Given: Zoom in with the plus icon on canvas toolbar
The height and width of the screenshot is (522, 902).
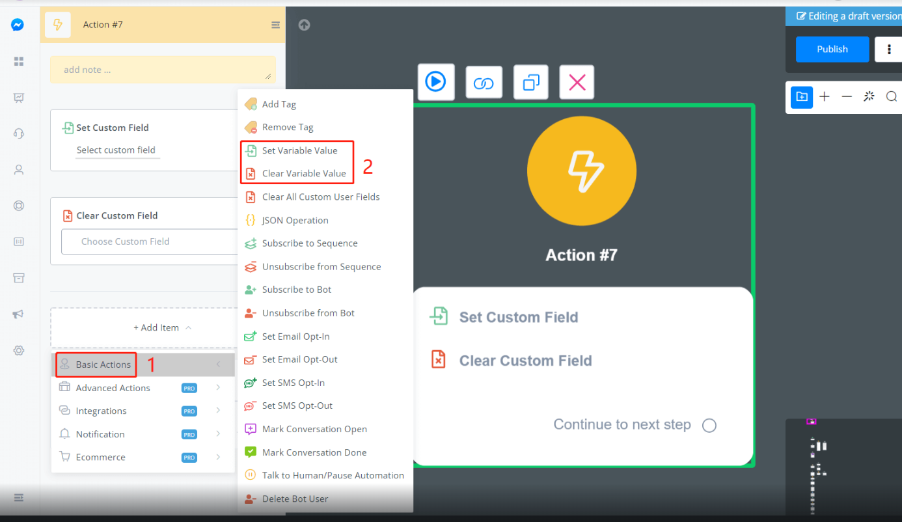Looking at the screenshot, I should pyautogui.click(x=825, y=97).
